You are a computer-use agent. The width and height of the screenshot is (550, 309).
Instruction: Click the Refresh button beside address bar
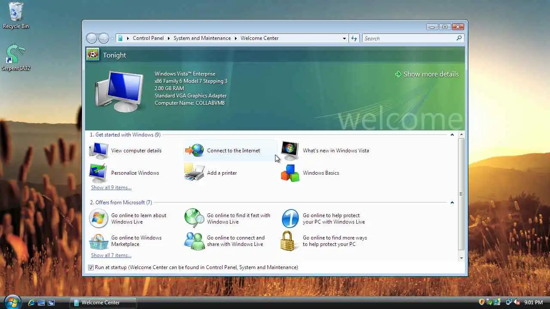pyautogui.click(x=354, y=38)
